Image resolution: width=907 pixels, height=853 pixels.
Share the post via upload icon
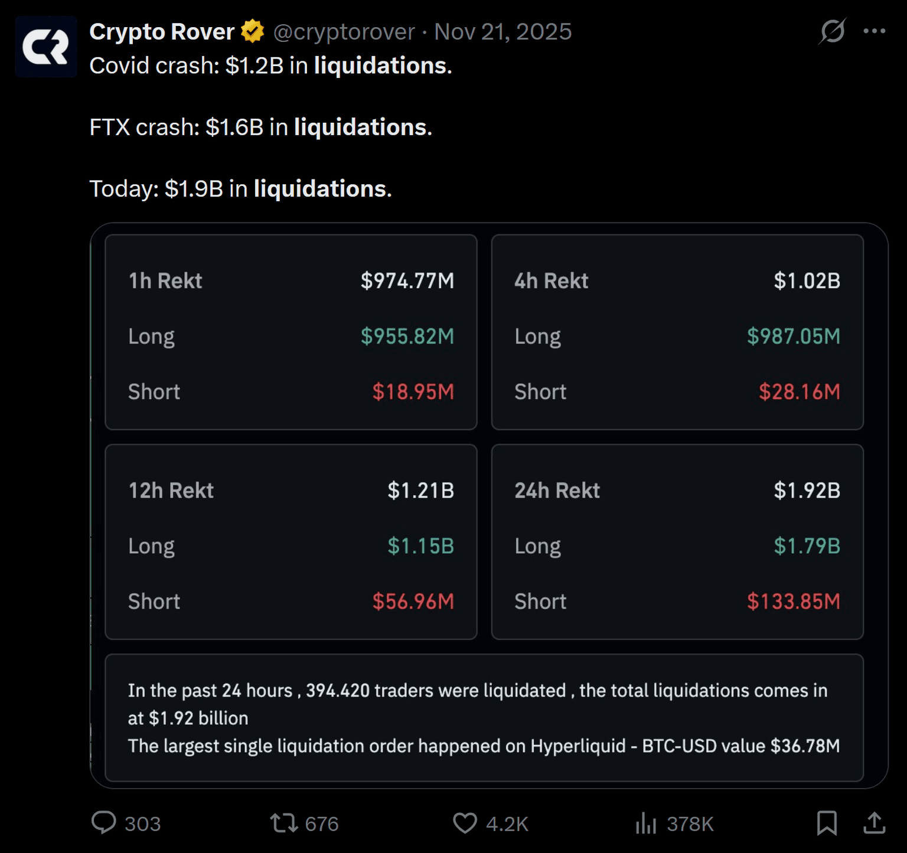(x=874, y=823)
